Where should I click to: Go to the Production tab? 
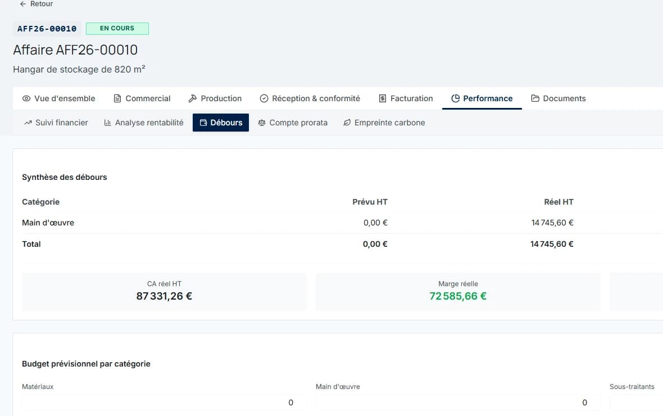(215, 98)
